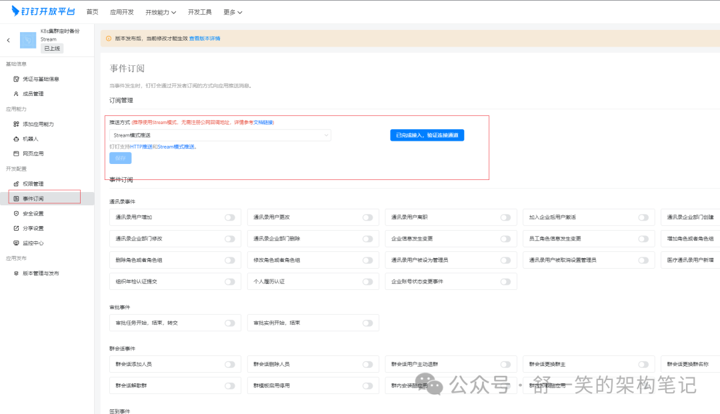Click the grid icon beside 添加应用能力
Screen dimensions: 720x414
(x=16, y=124)
